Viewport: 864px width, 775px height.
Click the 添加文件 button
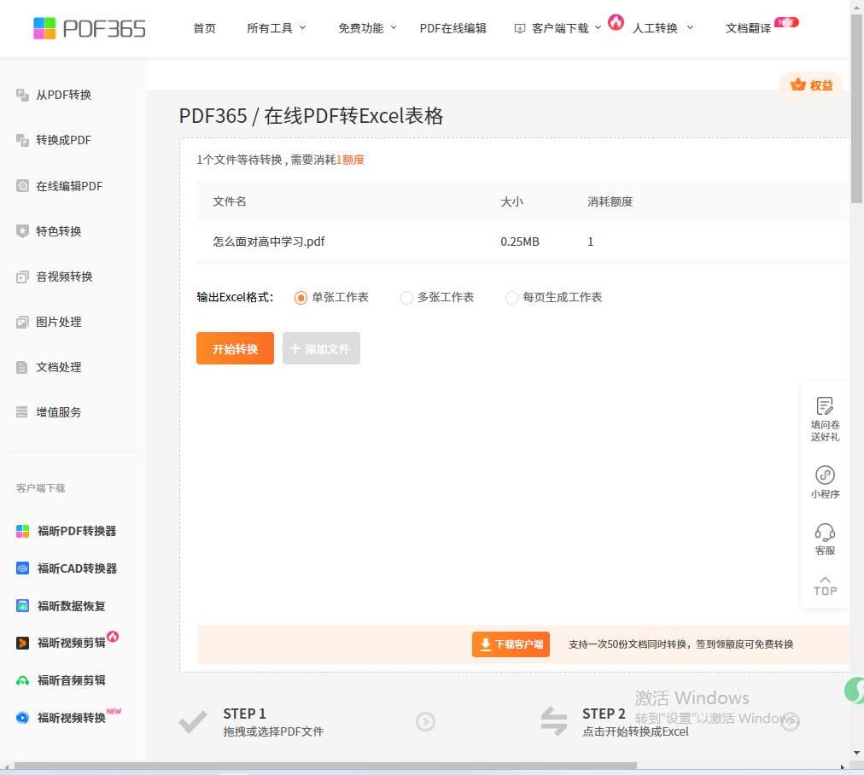point(321,348)
